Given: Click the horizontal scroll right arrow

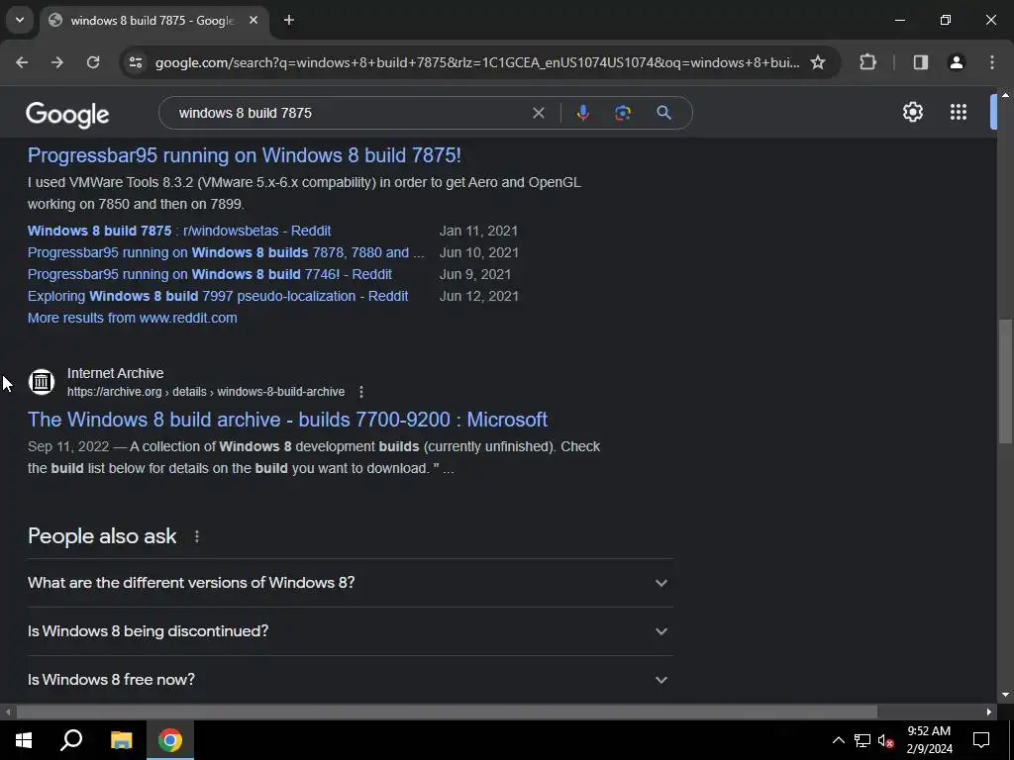Looking at the screenshot, I should tap(989, 712).
